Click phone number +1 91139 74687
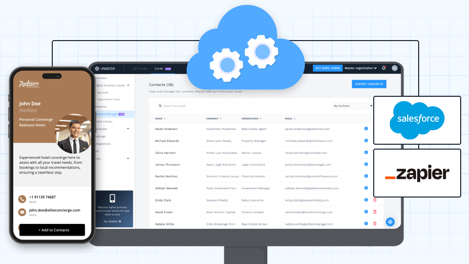Screen dimensions: 469x264 (42, 197)
